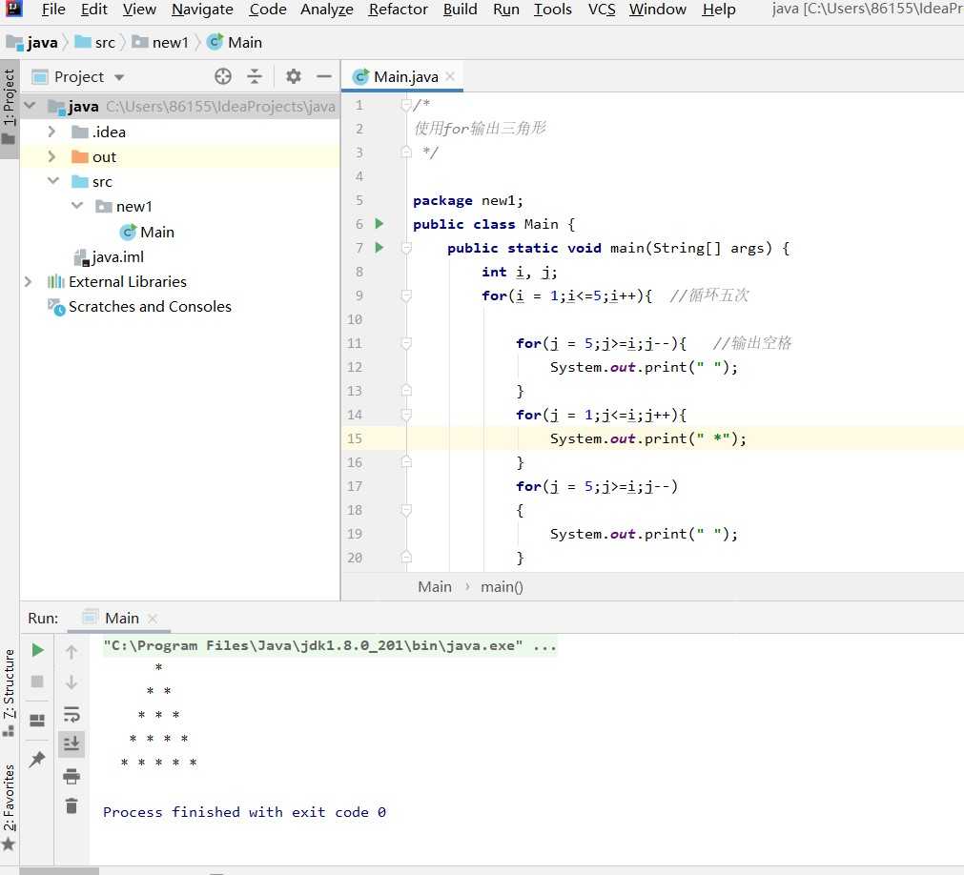The height and width of the screenshot is (875, 964).
Task: Fold the main method at line 7
Action: click(406, 248)
